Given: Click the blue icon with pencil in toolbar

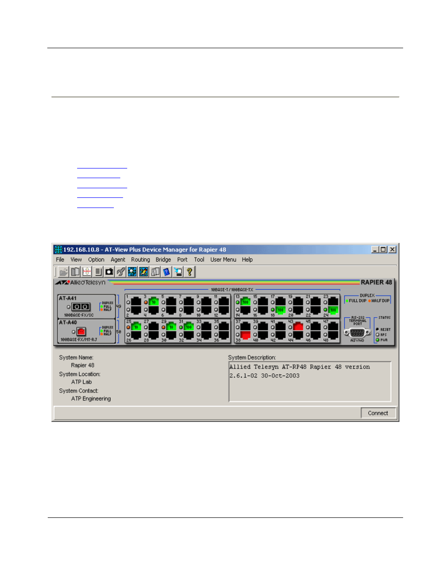Looking at the screenshot, I should [144, 272].
